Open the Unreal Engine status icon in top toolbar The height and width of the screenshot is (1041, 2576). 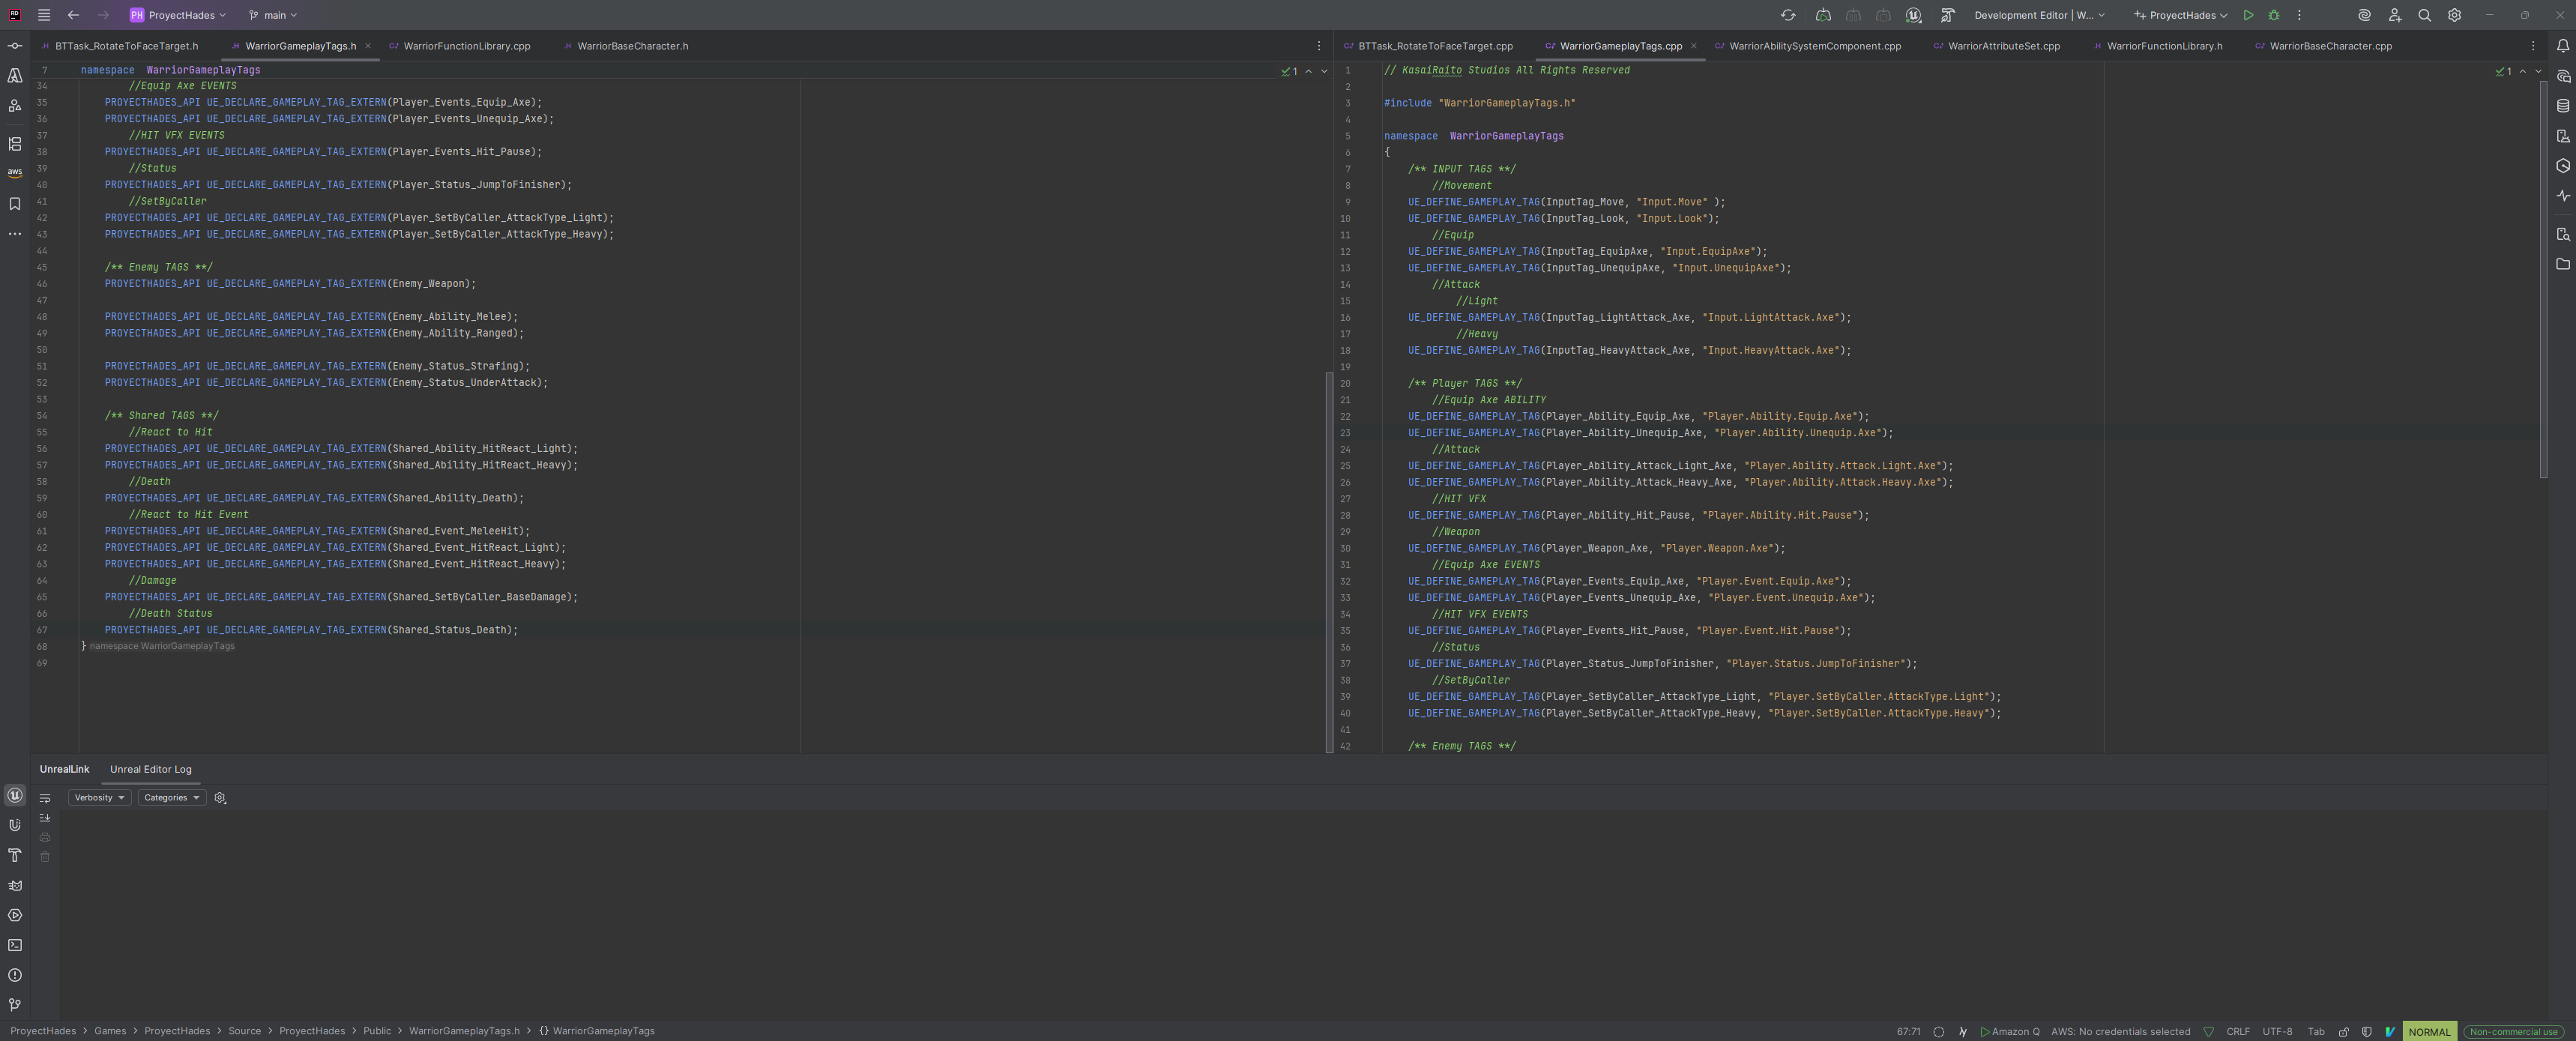coord(1913,15)
